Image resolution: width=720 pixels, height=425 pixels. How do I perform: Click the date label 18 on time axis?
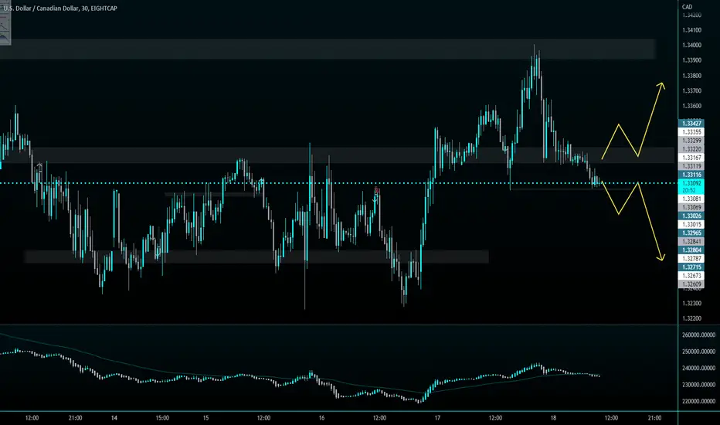click(x=553, y=417)
